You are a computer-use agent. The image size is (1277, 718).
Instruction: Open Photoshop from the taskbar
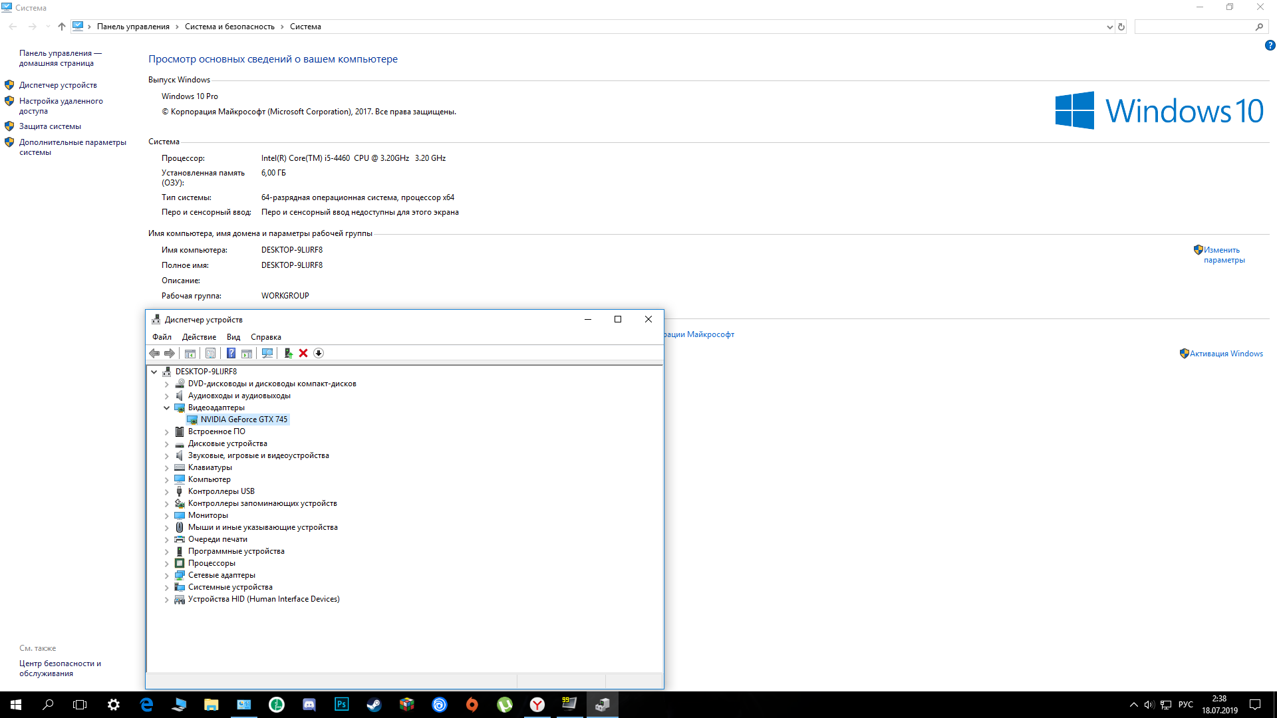pos(341,705)
